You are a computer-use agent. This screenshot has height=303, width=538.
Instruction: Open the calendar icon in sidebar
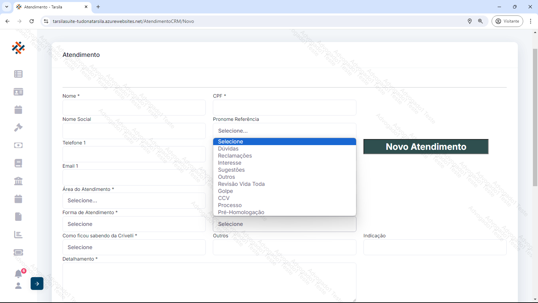point(18,110)
